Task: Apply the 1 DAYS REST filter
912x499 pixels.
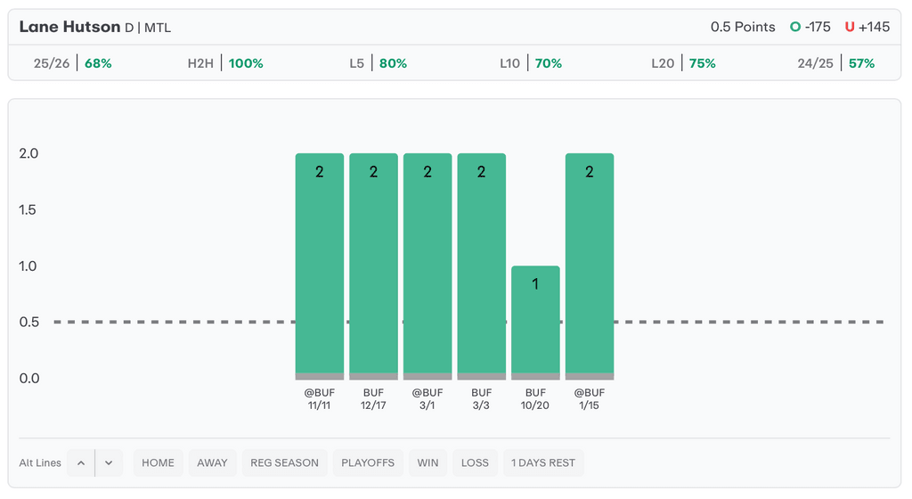Action: pyautogui.click(x=543, y=462)
